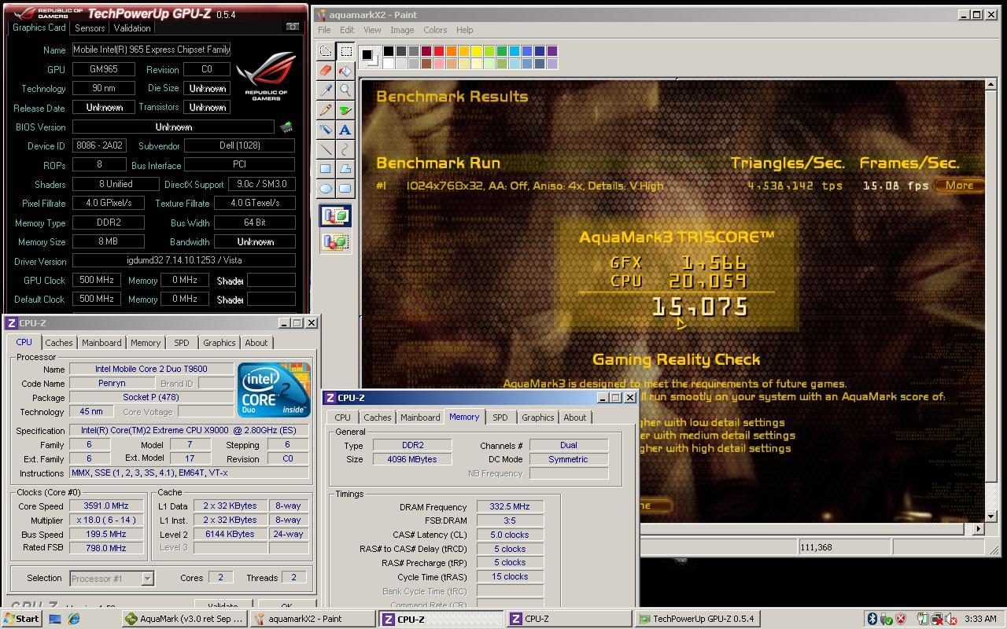This screenshot has height=629, width=1007.
Task: Select the Magnifier tool in Paint
Action: tap(345, 90)
